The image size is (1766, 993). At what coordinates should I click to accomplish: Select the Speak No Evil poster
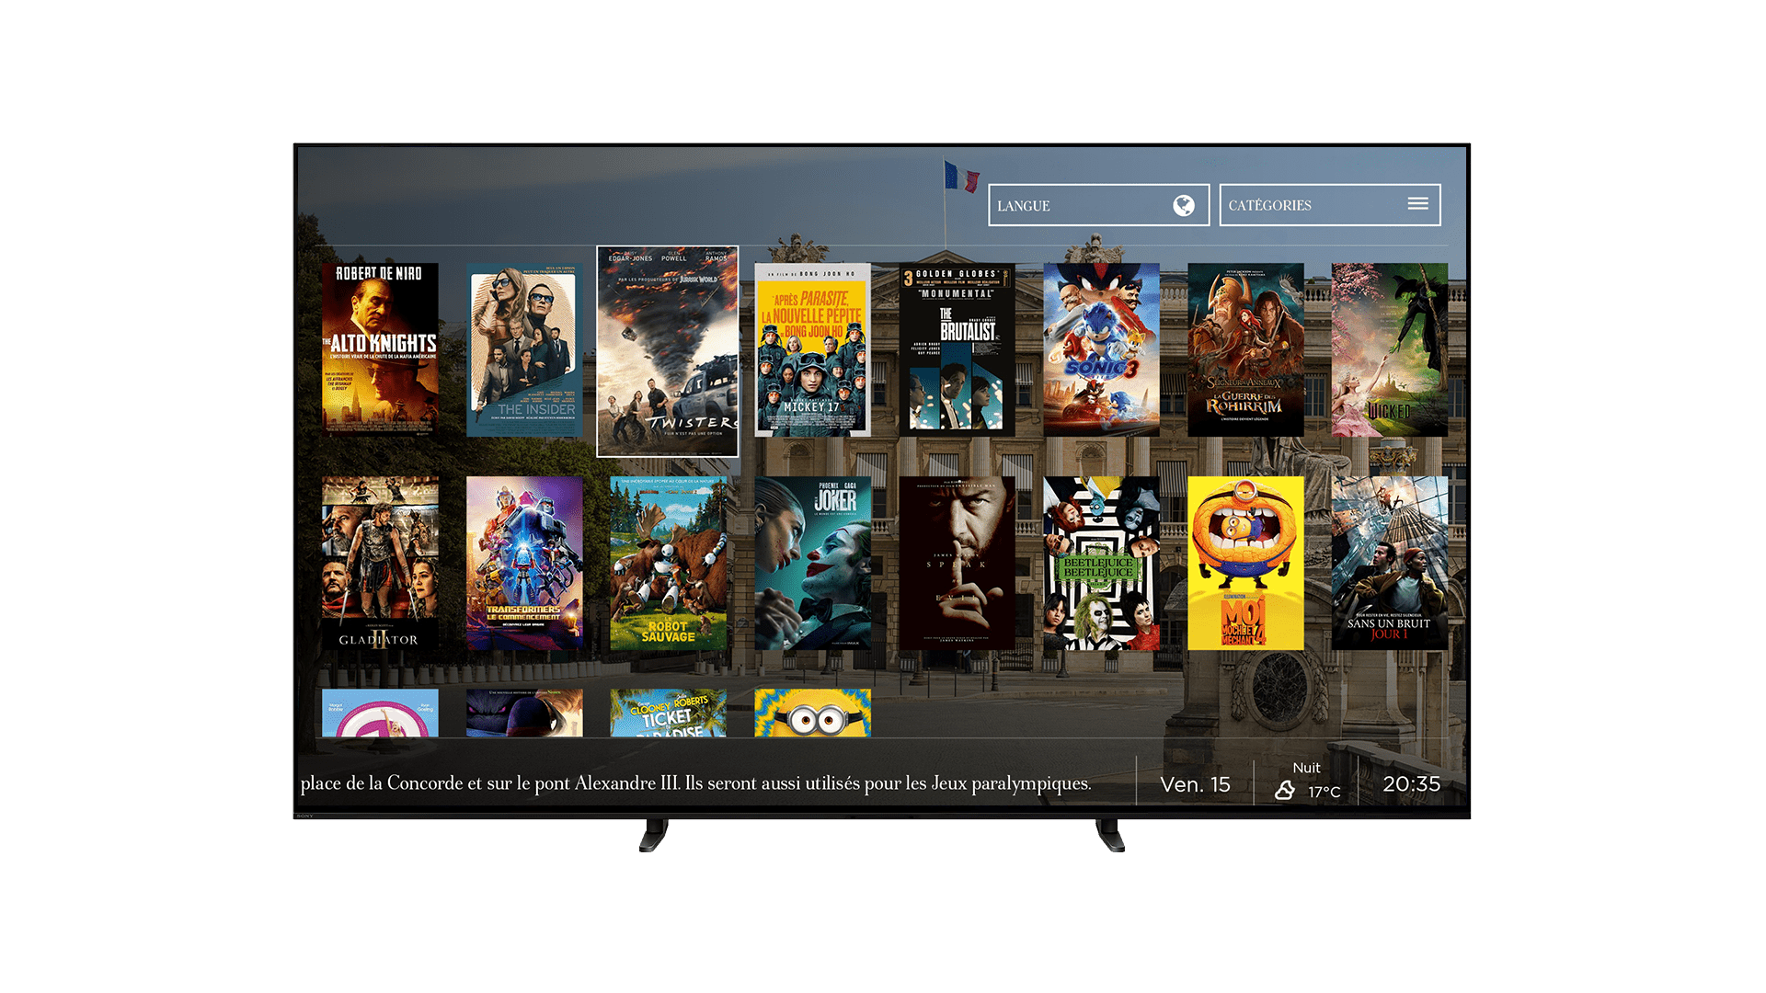click(x=957, y=563)
